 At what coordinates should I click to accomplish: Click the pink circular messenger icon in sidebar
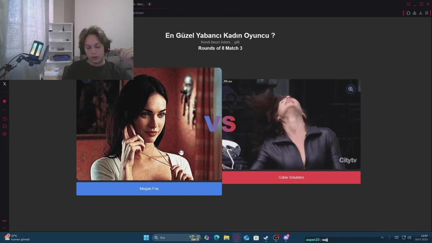coord(4,101)
